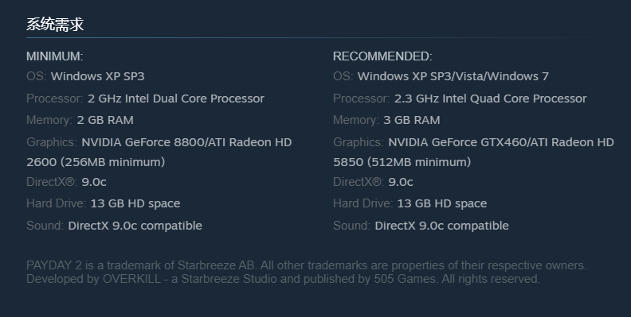Select the RECOMMENDED requirements heading
The height and width of the screenshot is (317, 631).
(382, 56)
